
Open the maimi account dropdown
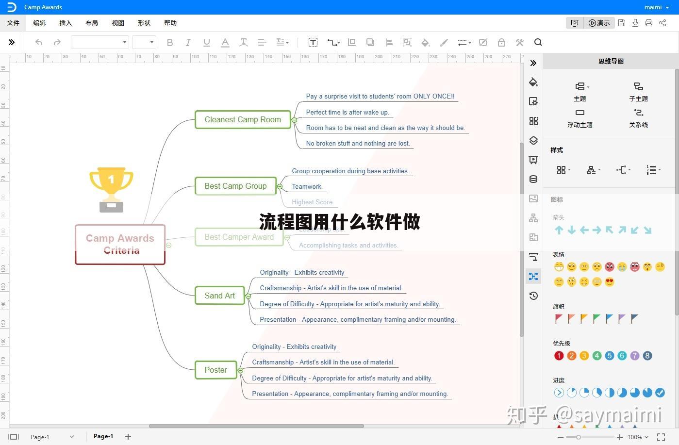pos(657,7)
